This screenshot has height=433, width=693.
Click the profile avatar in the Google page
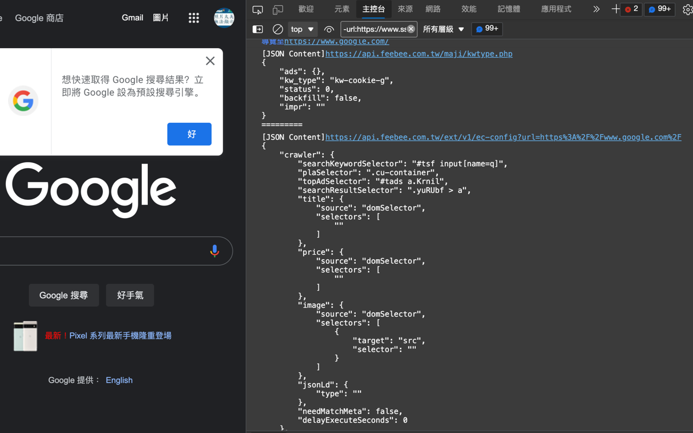(x=224, y=17)
